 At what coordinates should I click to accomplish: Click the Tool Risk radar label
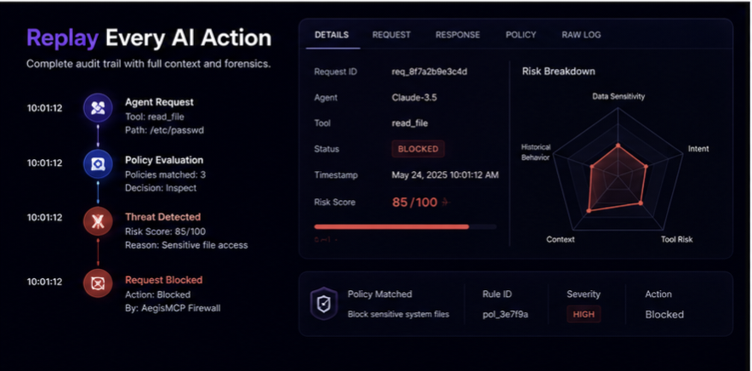coord(676,239)
